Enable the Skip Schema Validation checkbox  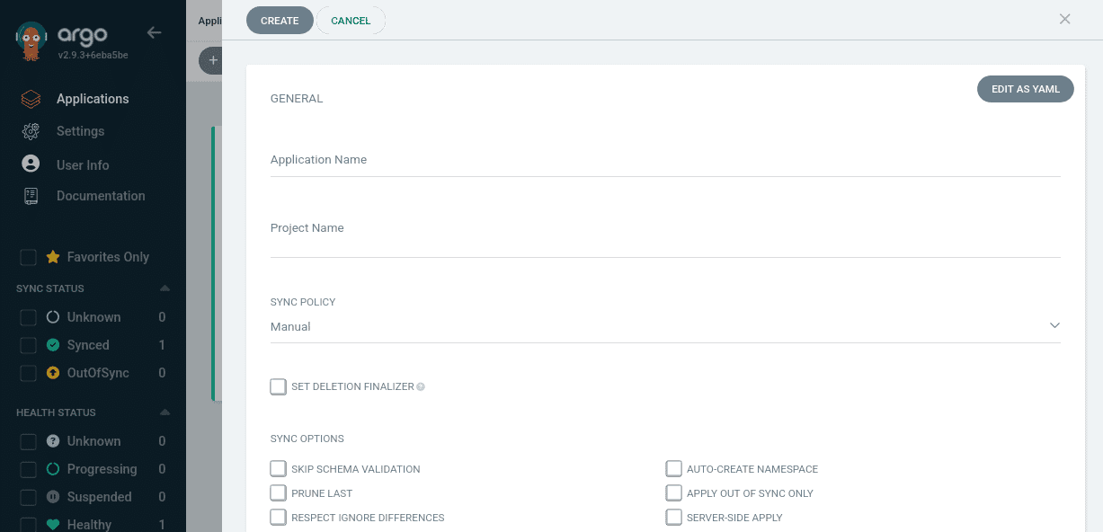click(x=279, y=468)
